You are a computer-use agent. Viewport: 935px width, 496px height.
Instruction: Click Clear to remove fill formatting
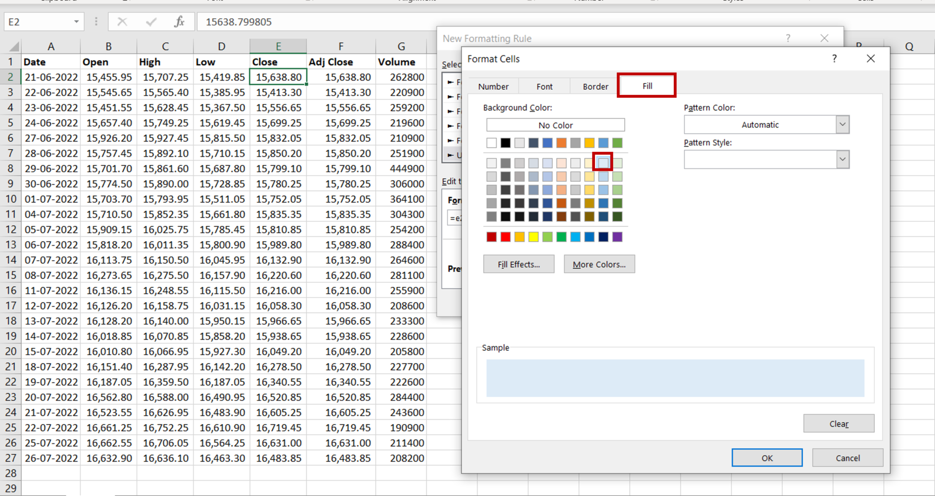tap(840, 423)
